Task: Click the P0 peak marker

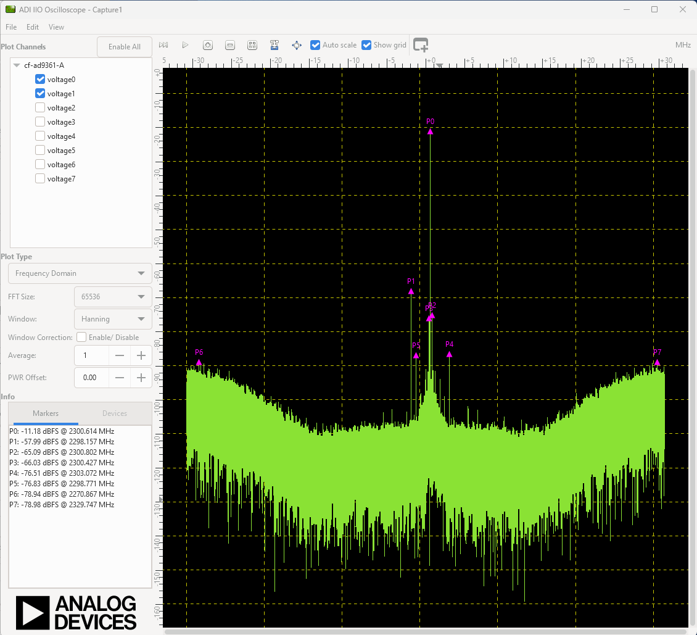Action: click(430, 131)
